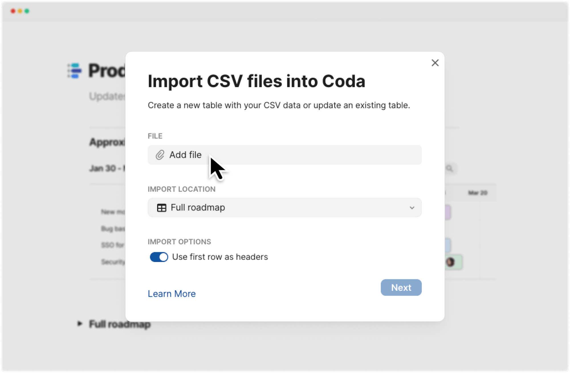The image size is (570, 373).
Task: Select the Mar 20 timeline column header
Action: click(478, 193)
